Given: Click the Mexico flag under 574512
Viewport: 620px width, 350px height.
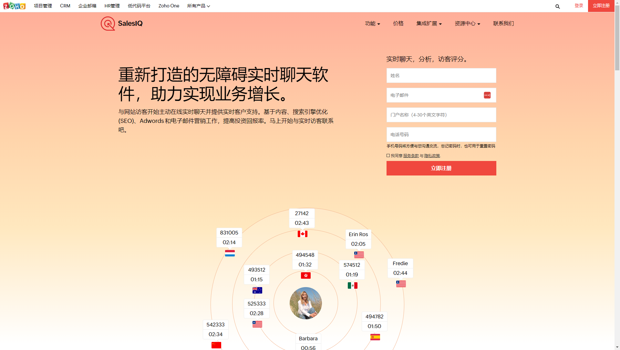Looking at the screenshot, I should (353, 285).
